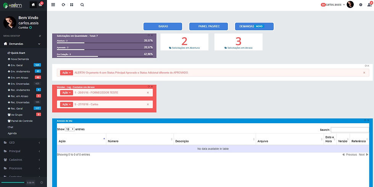Focus the table Search field
Image resolution: width=374 pixels, height=187 pixels.
(x=350, y=130)
